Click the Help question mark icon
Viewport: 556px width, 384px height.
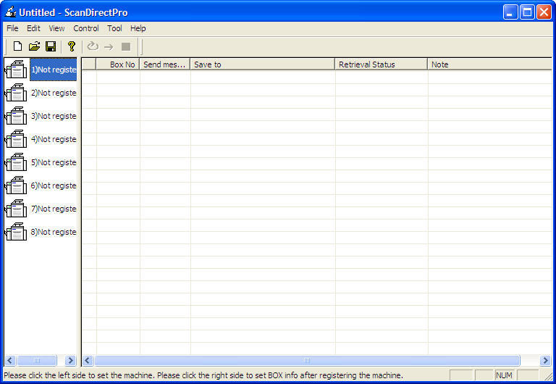(71, 46)
